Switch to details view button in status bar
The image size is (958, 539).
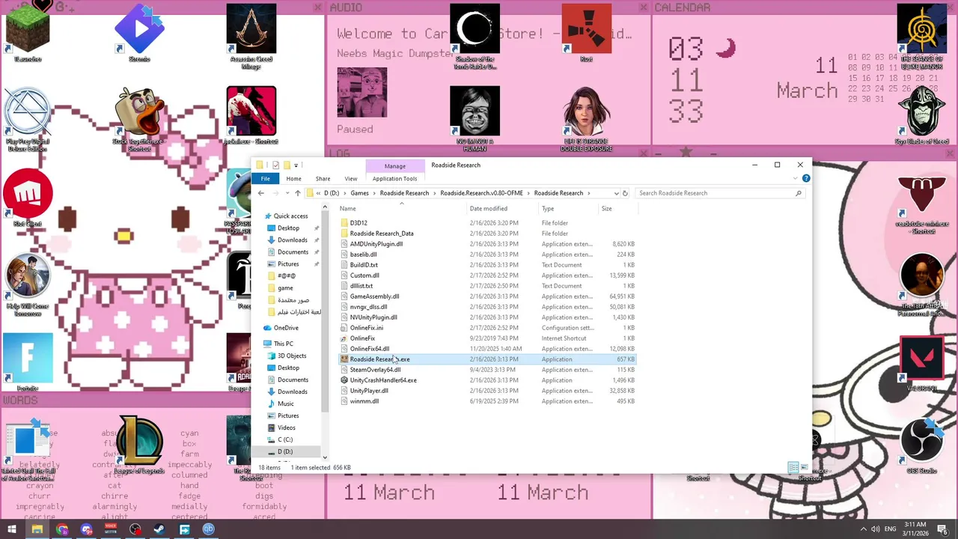click(x=793, y=468)
